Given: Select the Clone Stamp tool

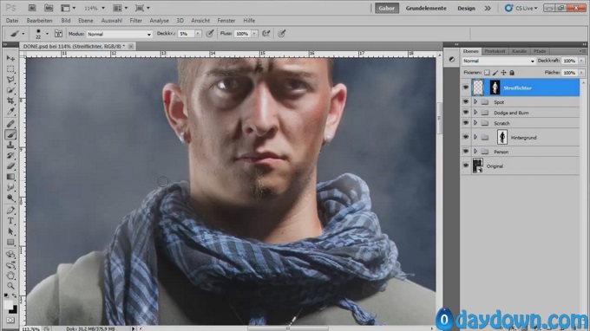Looking at the screenshot, I should tap(10, 145).
